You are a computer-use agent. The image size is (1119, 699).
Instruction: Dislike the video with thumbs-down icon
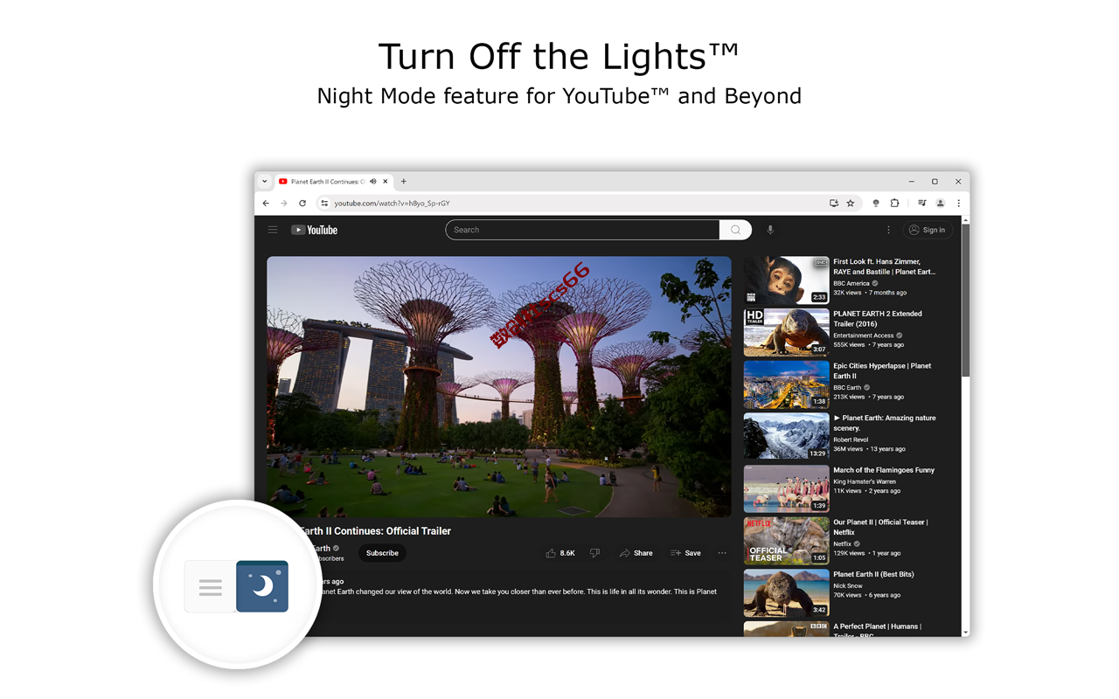point(594,553)
